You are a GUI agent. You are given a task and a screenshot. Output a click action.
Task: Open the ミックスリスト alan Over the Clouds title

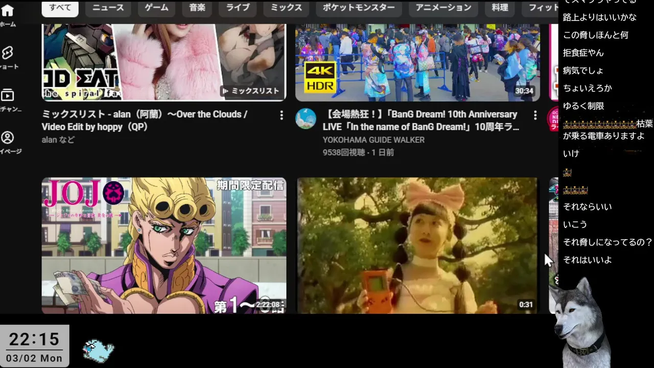[x=145, y=121]
